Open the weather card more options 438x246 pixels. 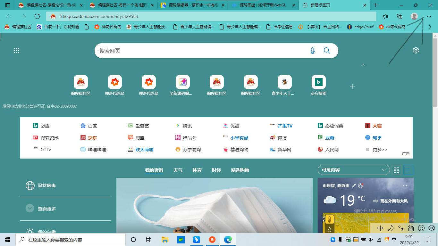click(405, 185)
